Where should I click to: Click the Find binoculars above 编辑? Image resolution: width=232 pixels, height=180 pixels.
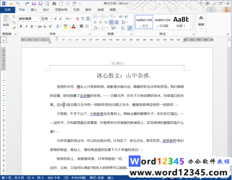(201, 18)
